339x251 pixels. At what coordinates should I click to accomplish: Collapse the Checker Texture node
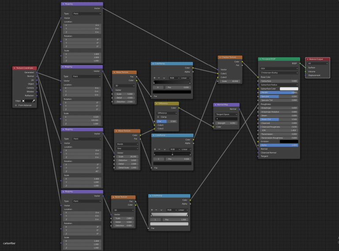point(220,57)
